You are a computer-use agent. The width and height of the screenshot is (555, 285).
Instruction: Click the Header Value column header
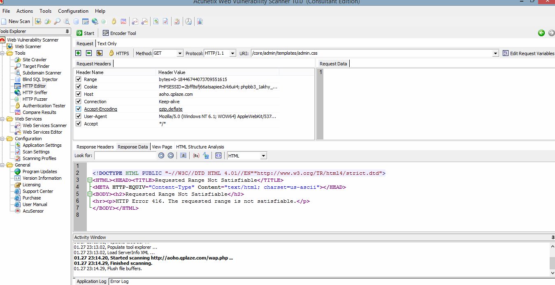coord(172,72)
